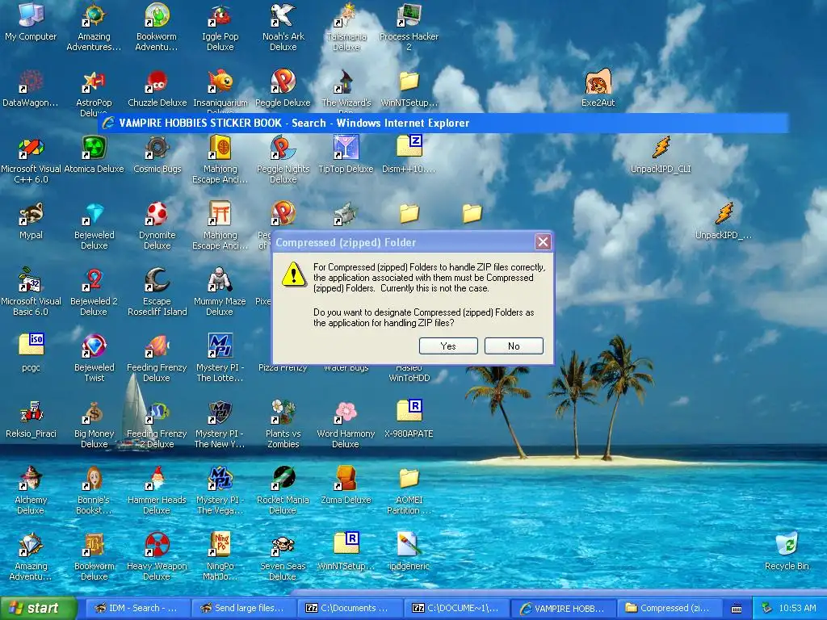The height and width of the screenshot is (620, 827).
Task: Click the taskbar clock showing 10:53 AM
Action: click(x=797, y=609)
